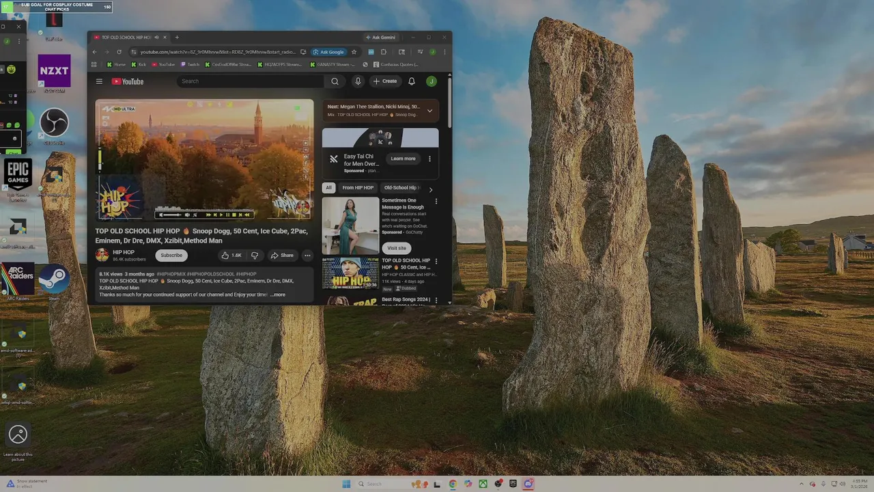The width and height of the screenshot is (874, 492).
Task: Click the YouTube search field
Action: click(251, 81)
